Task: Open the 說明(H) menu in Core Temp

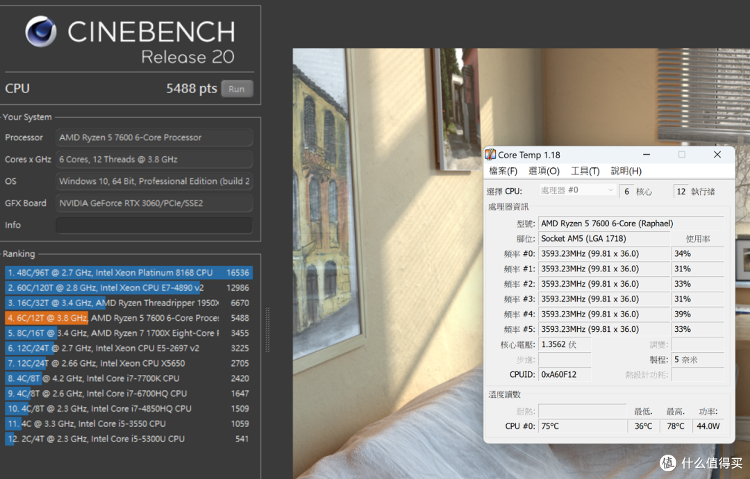Action: [x=626, y=171]
